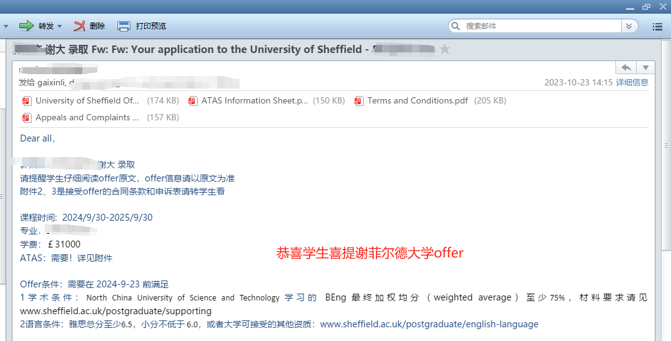Open print preview via printer icon
This screenshot has height=341, width=671.
click(124, 26)
